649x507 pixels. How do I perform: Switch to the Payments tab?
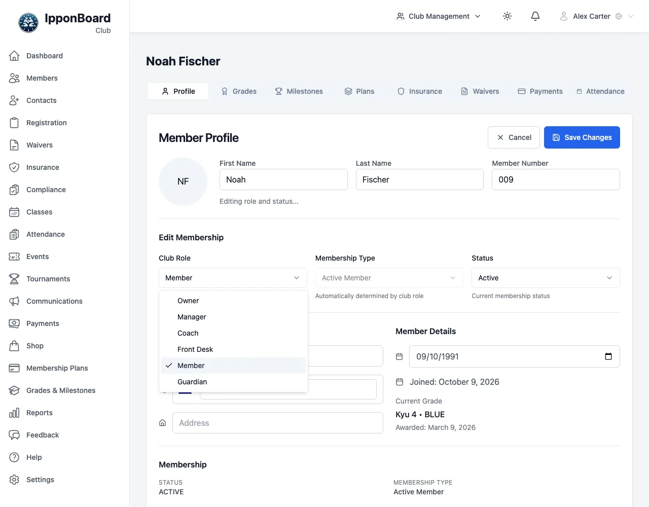click(x=540, y=91)
